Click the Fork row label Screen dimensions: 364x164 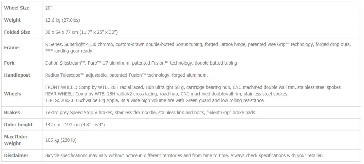point(9,63)
